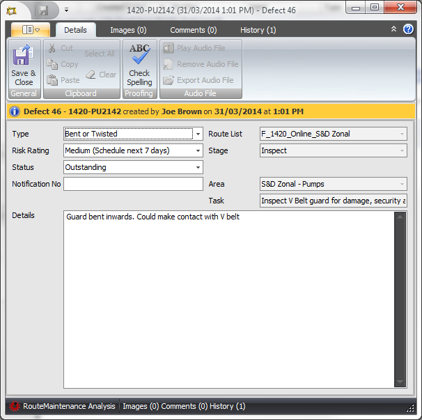Minimize the defect window

point(356,7)
